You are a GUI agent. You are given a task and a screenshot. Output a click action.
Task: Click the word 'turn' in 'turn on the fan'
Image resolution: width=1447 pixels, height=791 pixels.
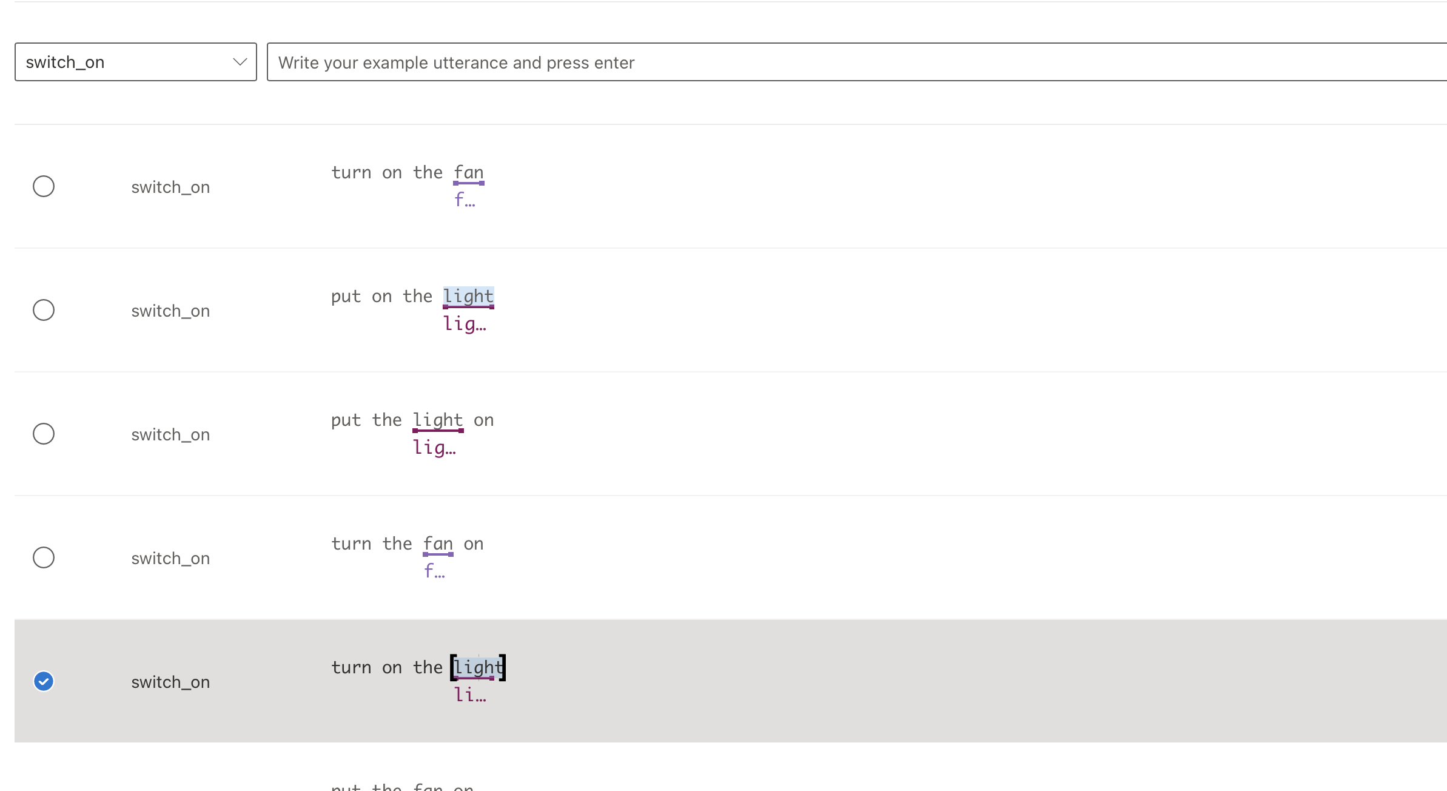coord(351,173)
